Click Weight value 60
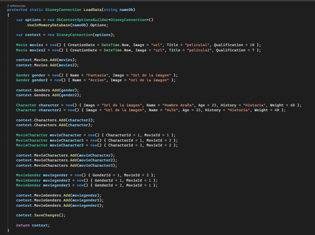Image resolution: width=315 pixels, height=235 pixels. [292, 105]
